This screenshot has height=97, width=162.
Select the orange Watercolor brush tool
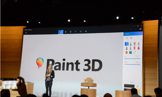click(138, 44)
